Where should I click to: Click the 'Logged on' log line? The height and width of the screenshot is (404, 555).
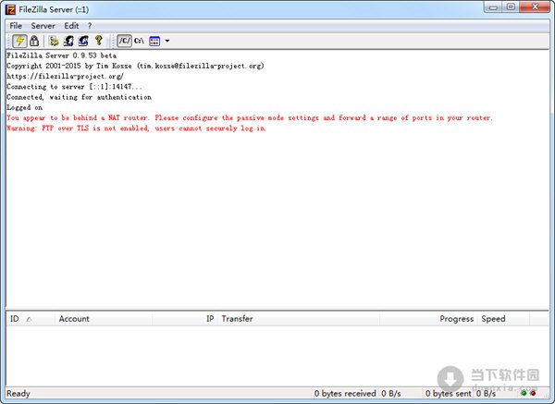(x=24, y=107)
